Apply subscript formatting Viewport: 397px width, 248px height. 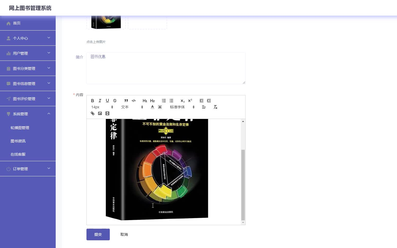(x=182, y=101)
